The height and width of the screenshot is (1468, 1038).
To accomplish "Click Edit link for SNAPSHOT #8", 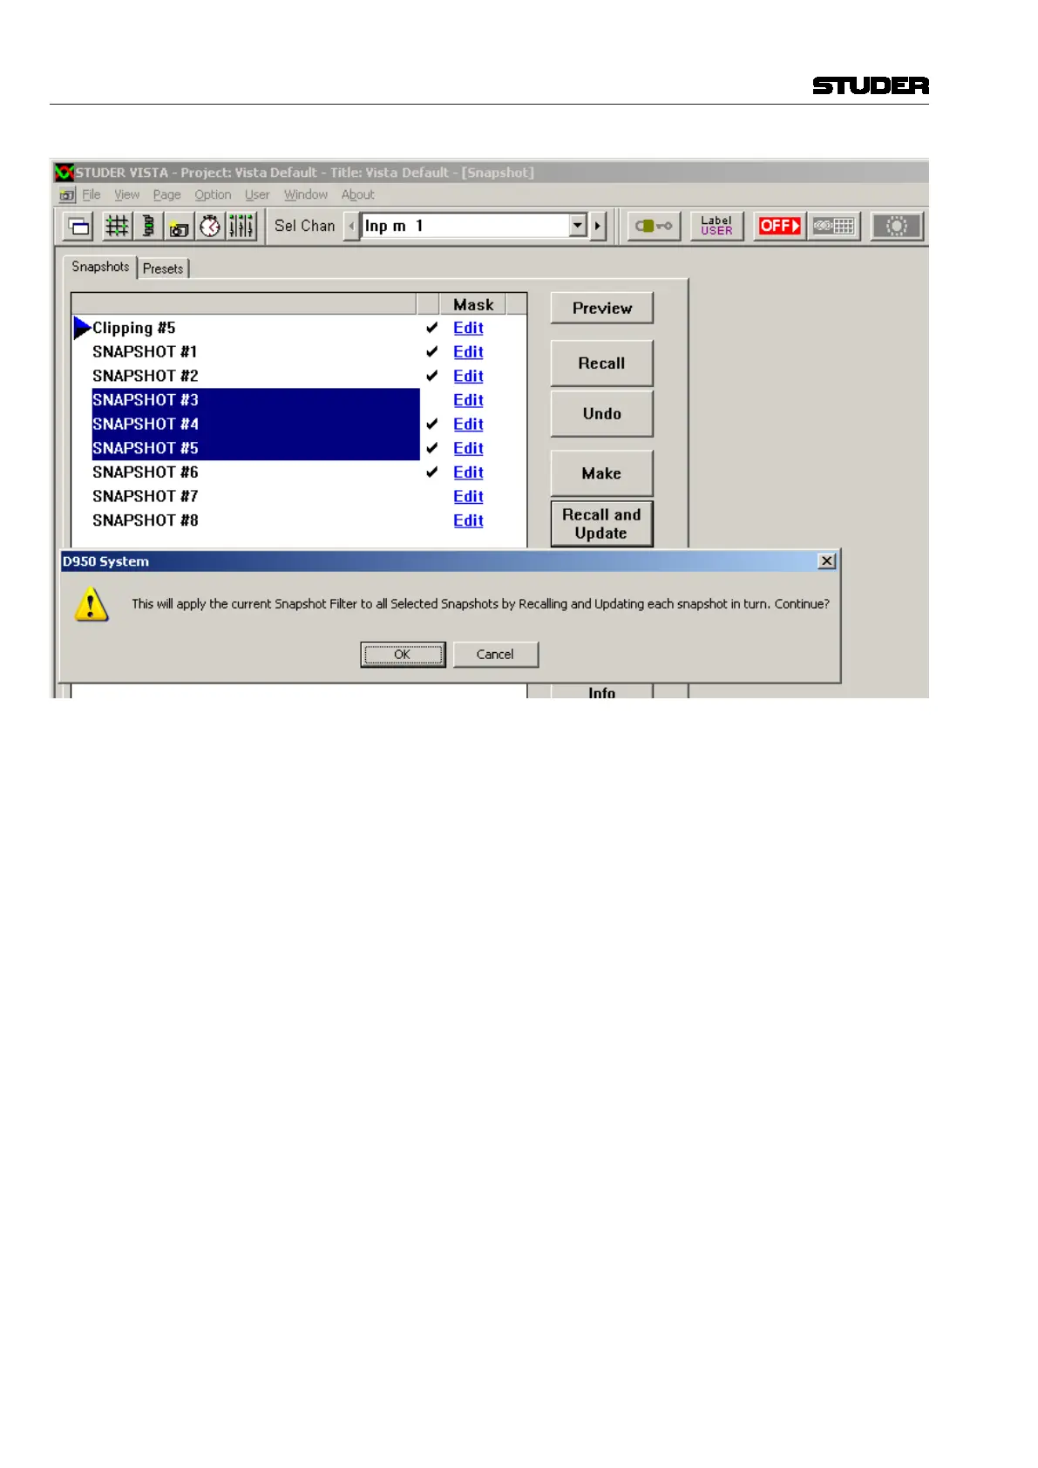I will 468,520.
